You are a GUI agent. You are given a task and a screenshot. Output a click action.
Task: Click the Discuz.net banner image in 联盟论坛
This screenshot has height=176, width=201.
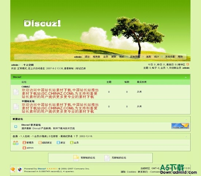(180, 126)
